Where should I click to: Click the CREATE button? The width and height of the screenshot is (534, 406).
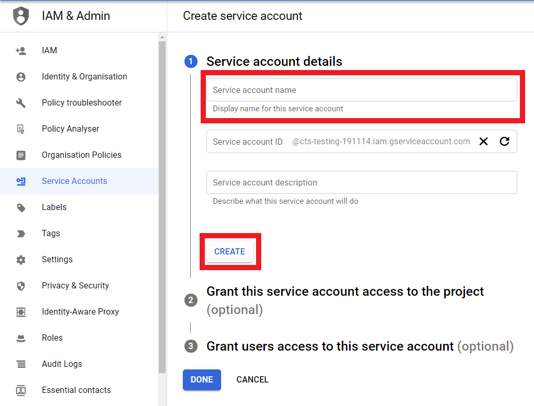point(229,252)
